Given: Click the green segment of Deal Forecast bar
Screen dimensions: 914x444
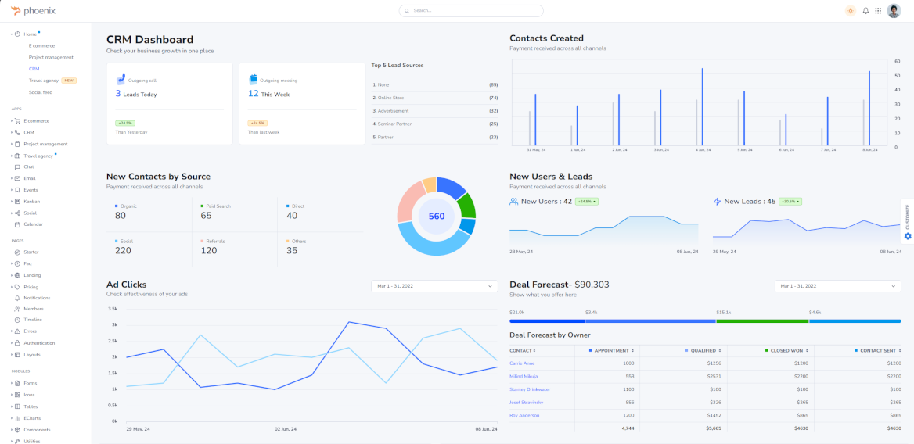Looking at the screenshot, I should pos(761,320).
